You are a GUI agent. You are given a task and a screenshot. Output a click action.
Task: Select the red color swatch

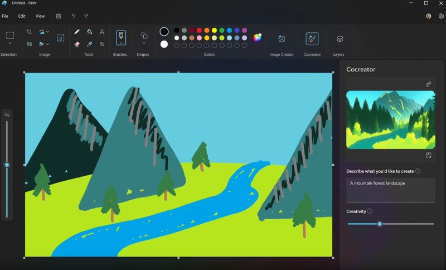(x=199, y=30)
